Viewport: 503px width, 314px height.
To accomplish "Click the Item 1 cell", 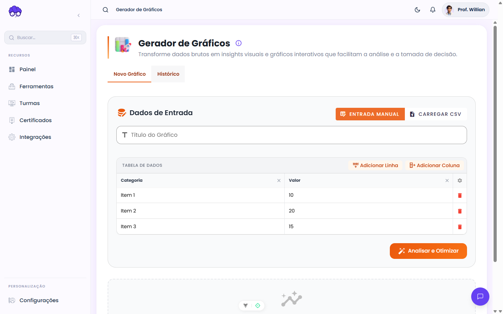I will click(x=201, y=195).
